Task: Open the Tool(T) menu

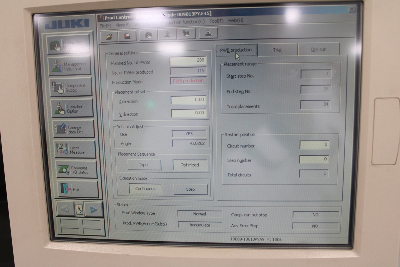Action: click(x=216, y=21)
